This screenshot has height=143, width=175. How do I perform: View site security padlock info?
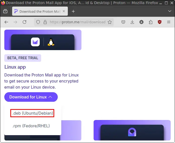click(x=45, y=22)
